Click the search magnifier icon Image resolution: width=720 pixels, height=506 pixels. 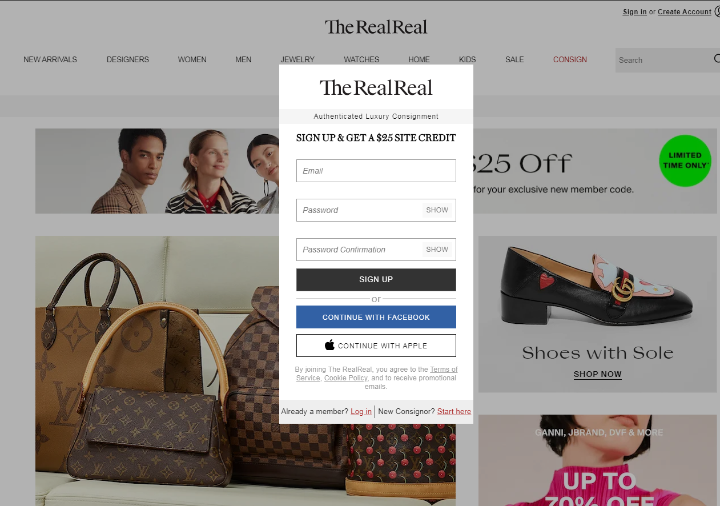(x=717, y=59)
